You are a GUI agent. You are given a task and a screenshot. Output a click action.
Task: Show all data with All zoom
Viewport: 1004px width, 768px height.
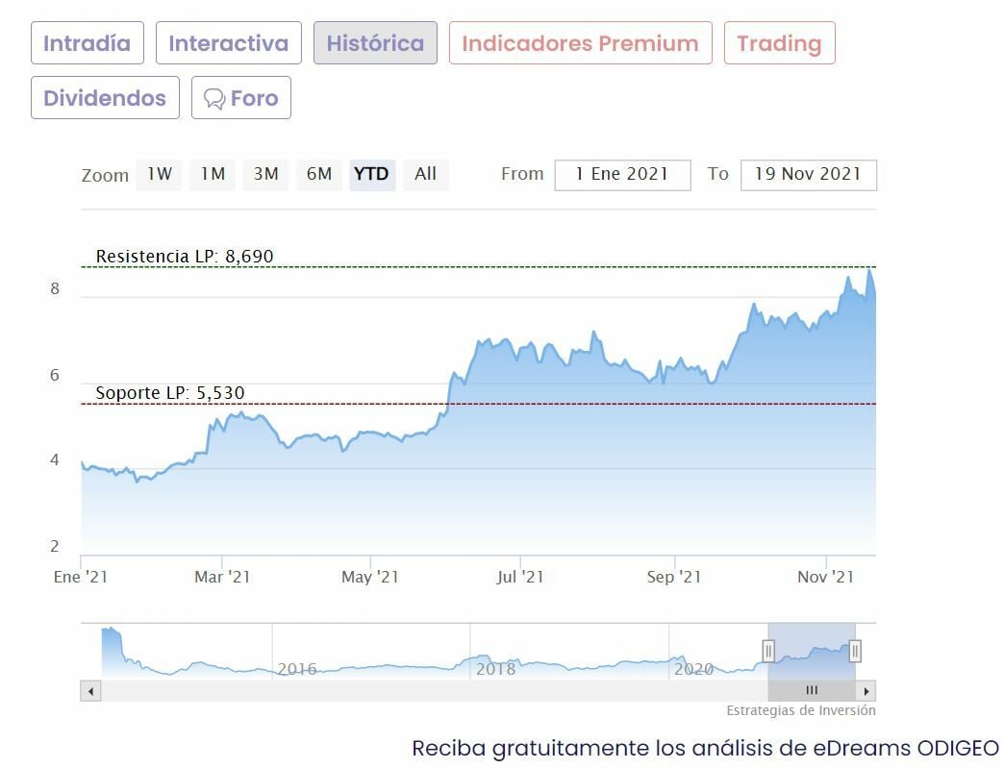point(425,174)
